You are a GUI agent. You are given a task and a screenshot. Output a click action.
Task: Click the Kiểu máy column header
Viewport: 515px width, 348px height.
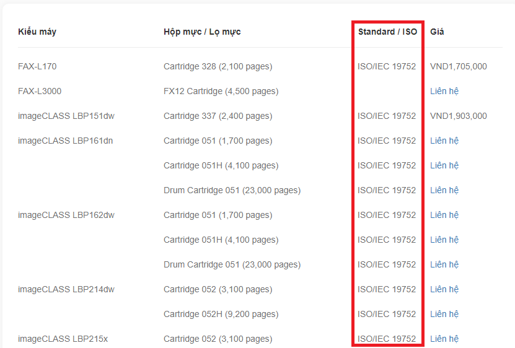pos(37,32)
